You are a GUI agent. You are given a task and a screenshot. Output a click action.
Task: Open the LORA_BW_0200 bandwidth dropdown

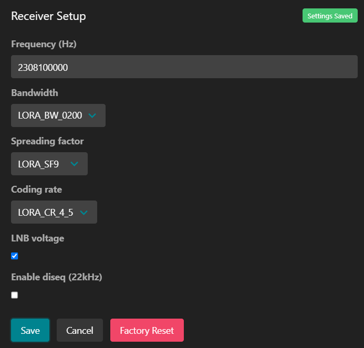tap(58, 115)
